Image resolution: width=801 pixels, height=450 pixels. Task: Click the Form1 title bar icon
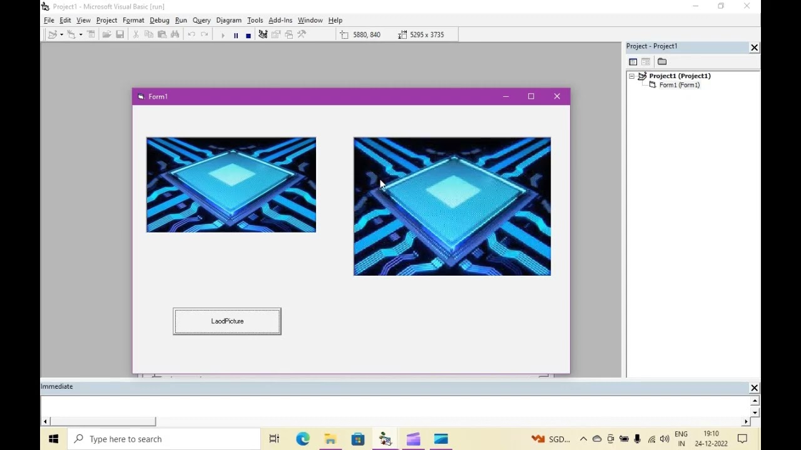[141, 97]
